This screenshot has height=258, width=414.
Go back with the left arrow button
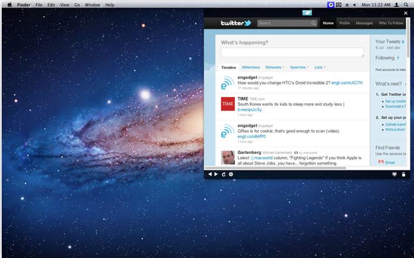[210, 174]
